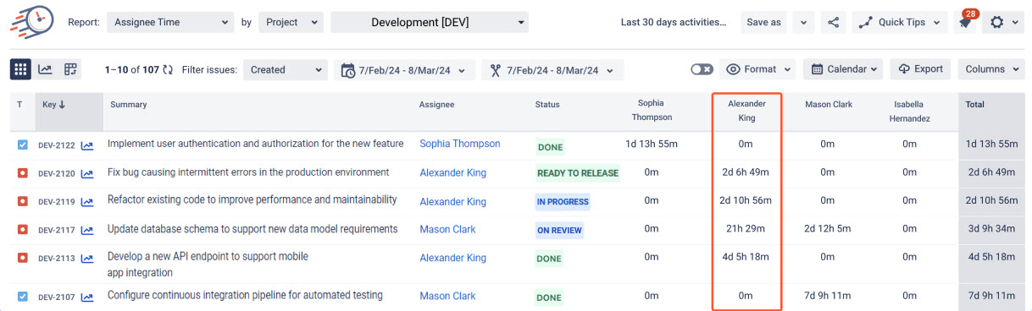
Task: Click the Export button
Action: click(920, 69)
